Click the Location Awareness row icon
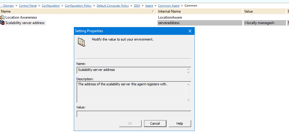Image resolution: width=289 pixels, height=140 pixels. click(x=2, y=17)
